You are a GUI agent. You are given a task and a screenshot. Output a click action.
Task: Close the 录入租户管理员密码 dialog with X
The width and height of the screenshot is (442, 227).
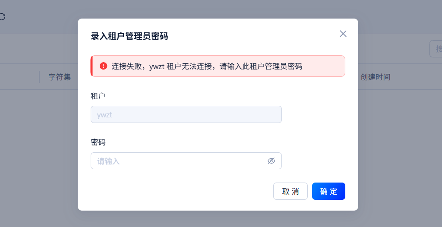pos(343,34)
